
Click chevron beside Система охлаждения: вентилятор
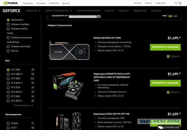coord(96,42)
